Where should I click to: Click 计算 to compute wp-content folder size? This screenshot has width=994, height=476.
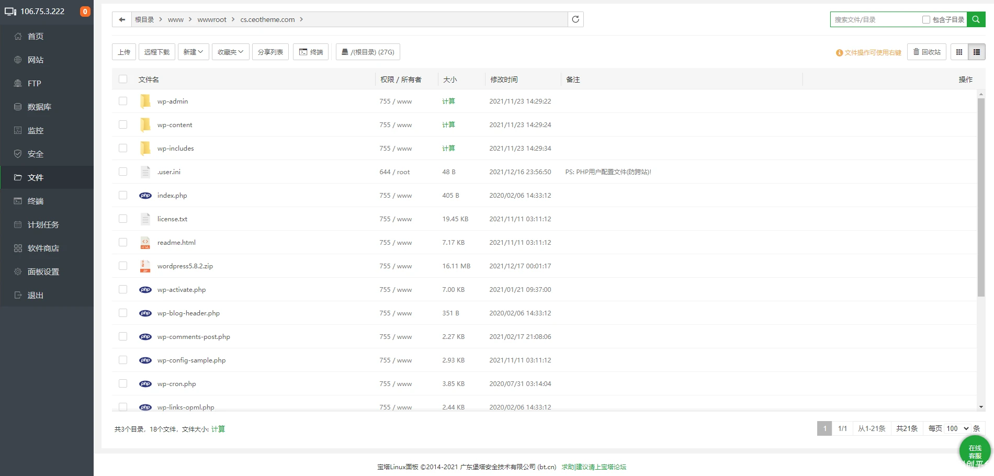click(x=448, y=124)
